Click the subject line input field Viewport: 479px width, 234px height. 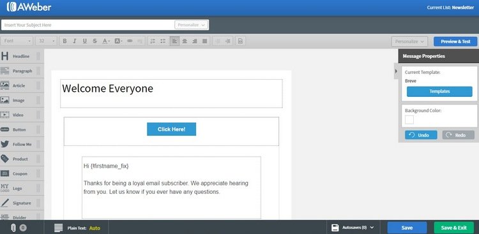pyautogui.click(x=88, y=25)
